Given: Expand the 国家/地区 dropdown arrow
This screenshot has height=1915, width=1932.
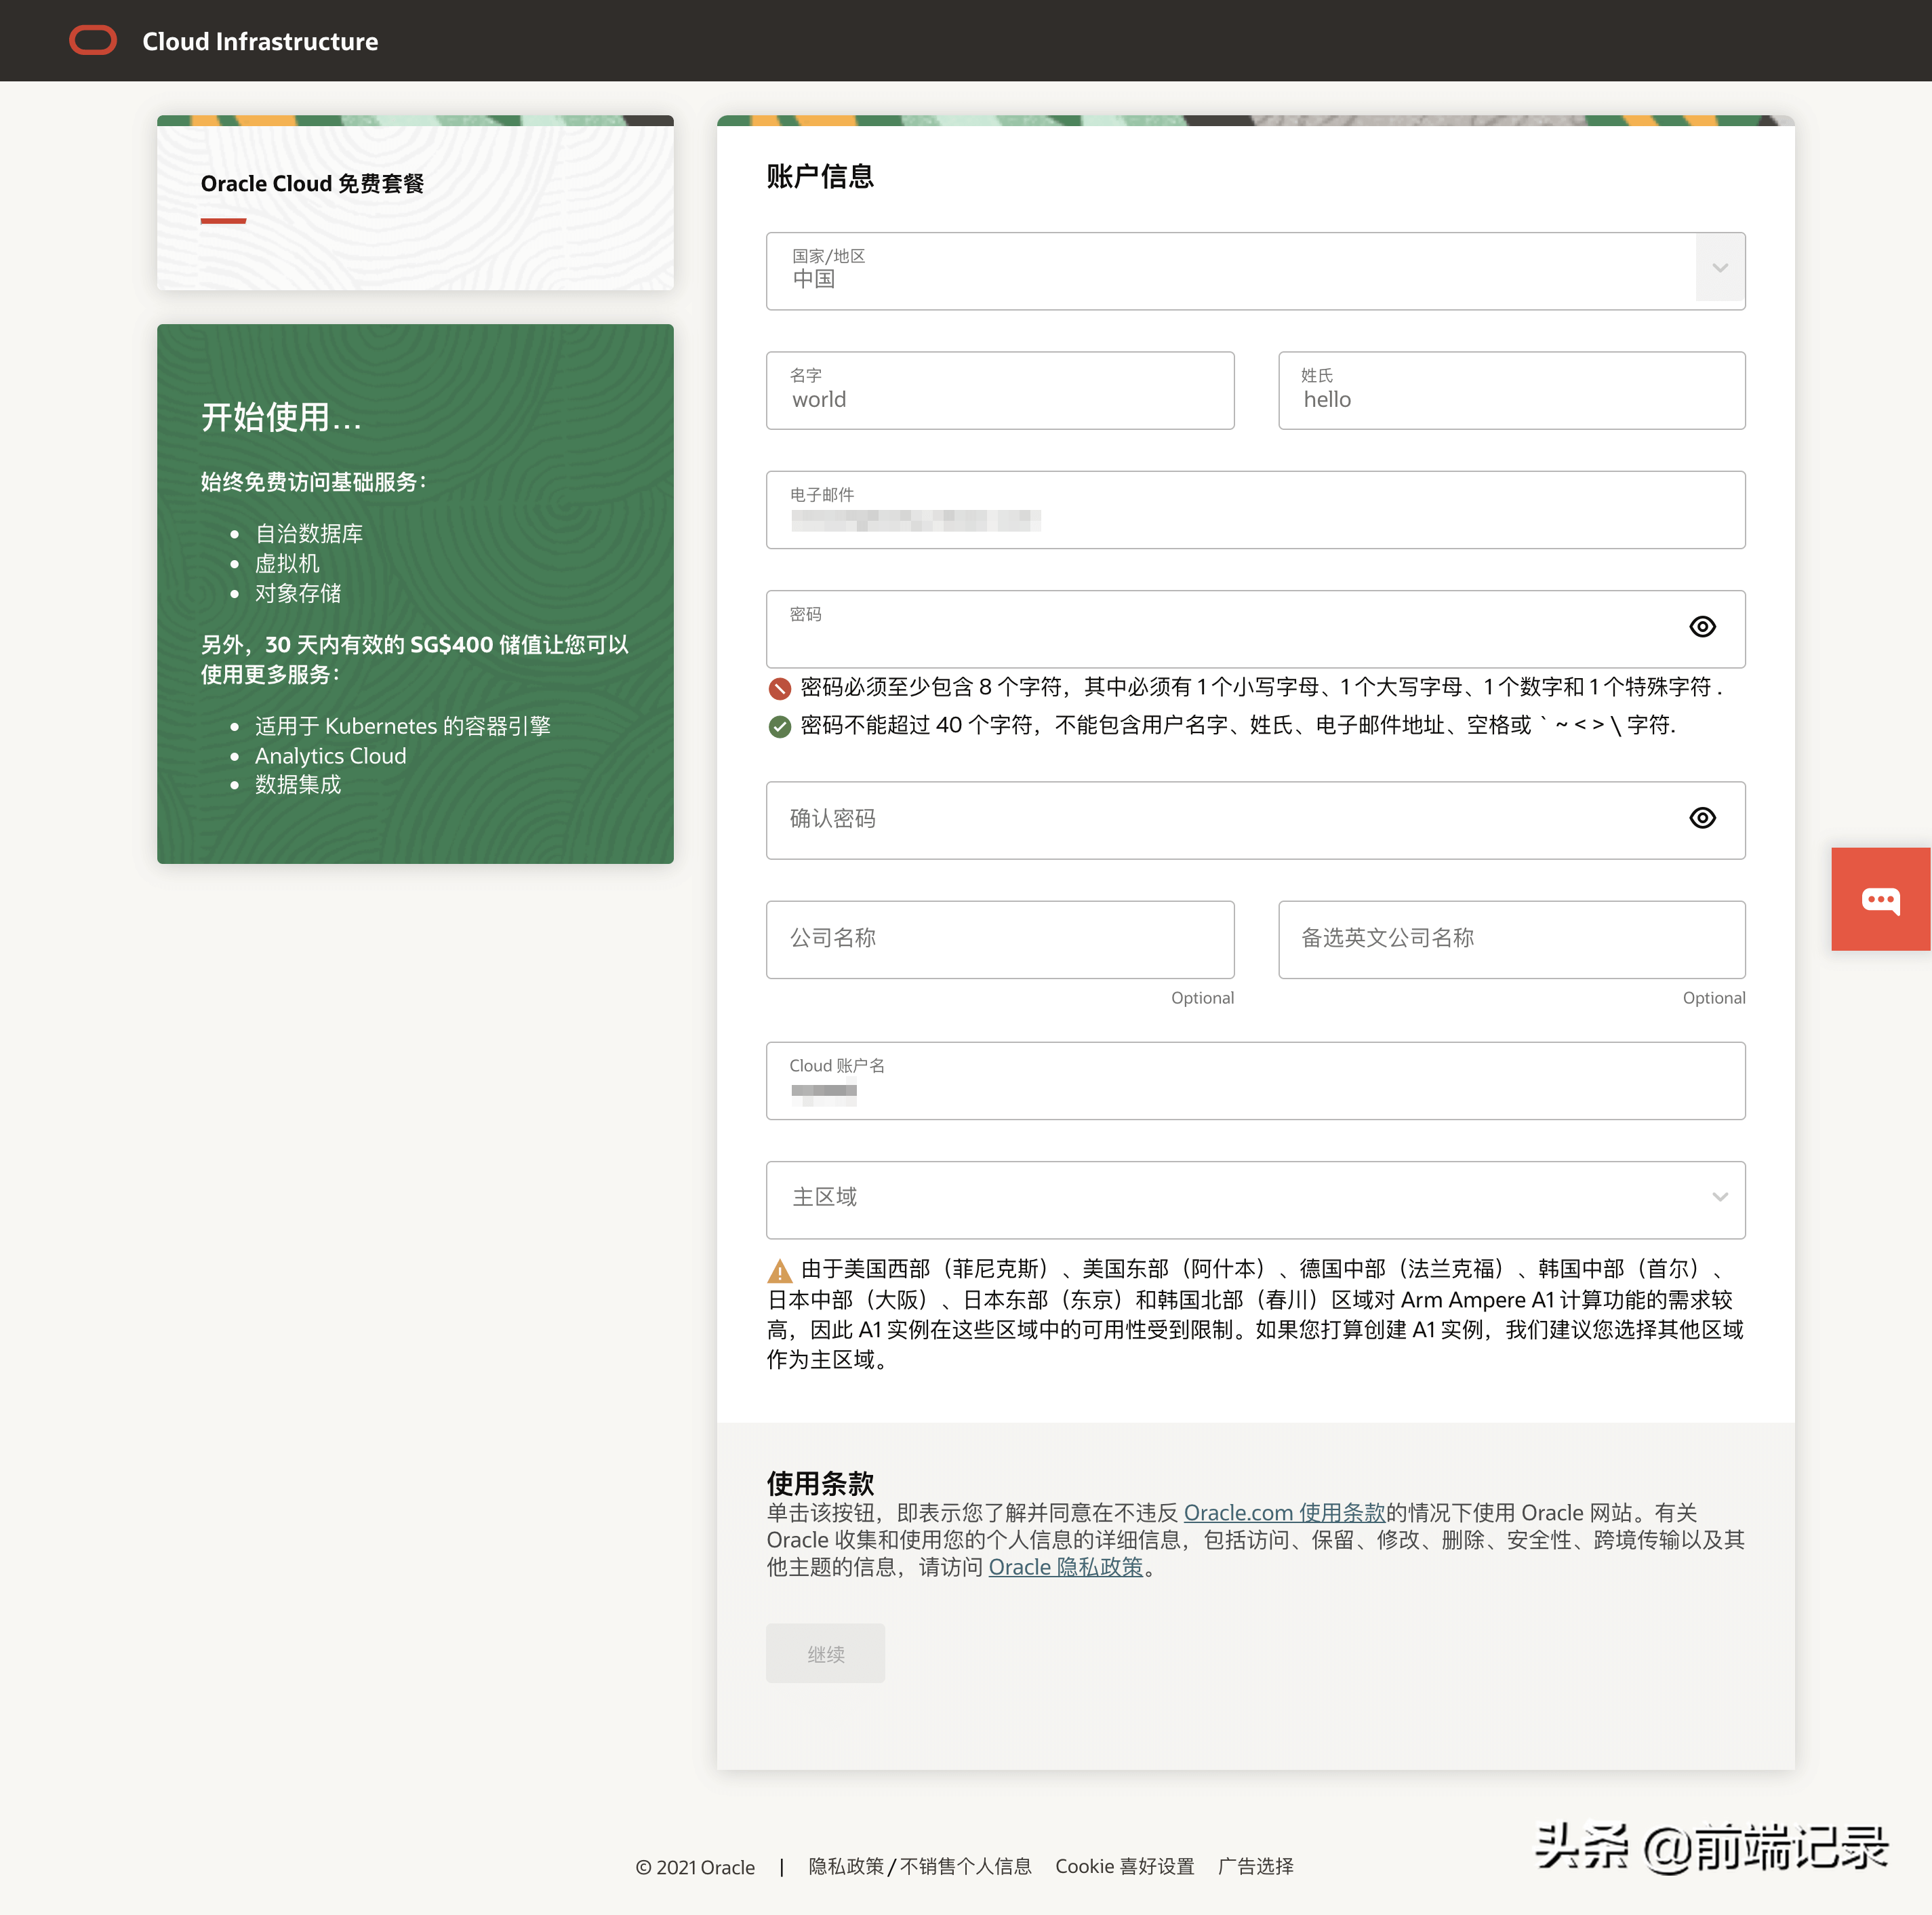Looking at the screenshot, I should (x=1720, y=268).
